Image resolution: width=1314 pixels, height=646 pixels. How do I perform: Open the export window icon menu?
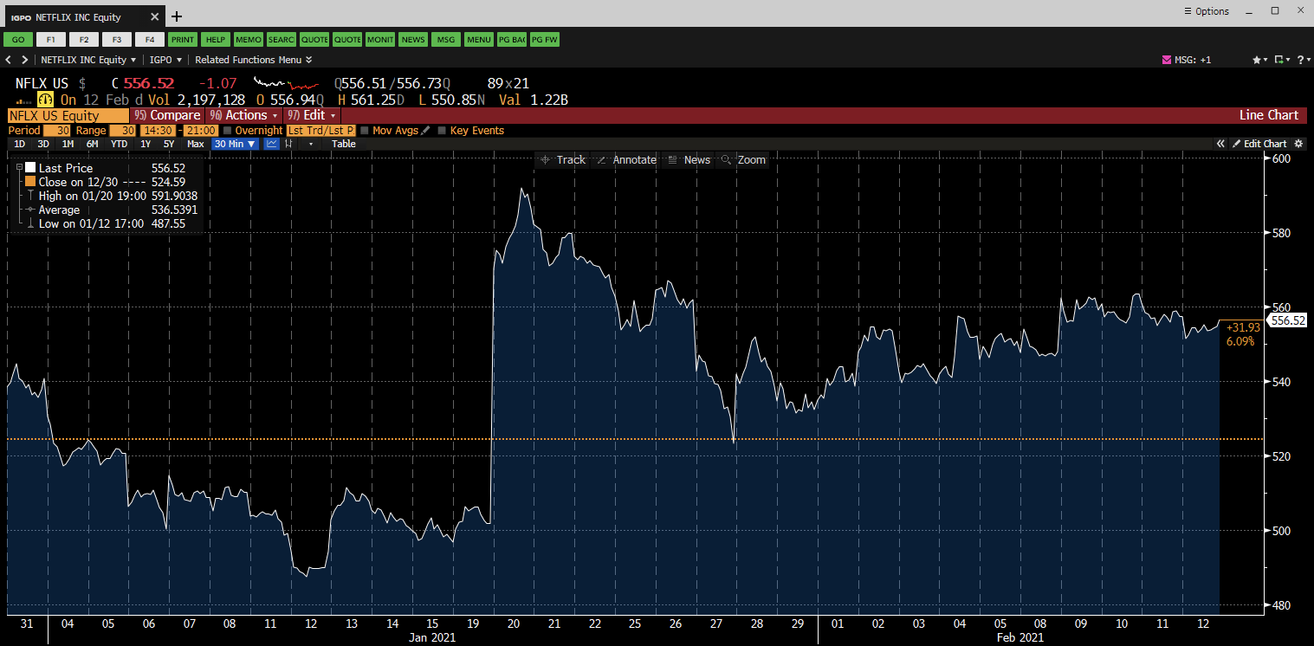tap(1281, 60)
